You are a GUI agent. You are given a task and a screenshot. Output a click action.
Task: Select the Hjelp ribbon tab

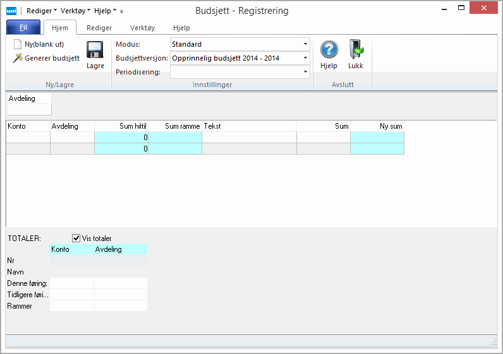pyautogui.click(x=181, y=28)
